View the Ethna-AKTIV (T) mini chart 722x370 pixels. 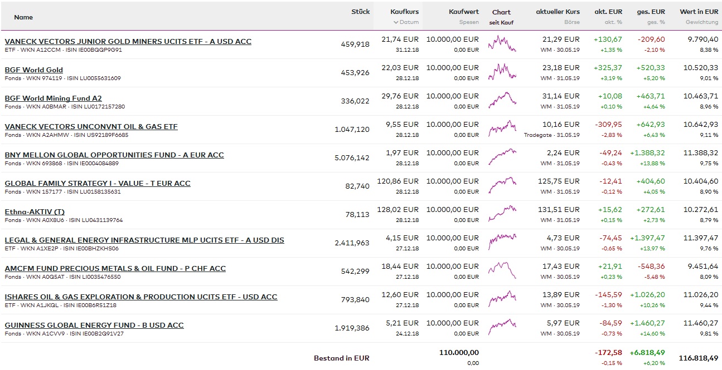[x=502, y=214]
